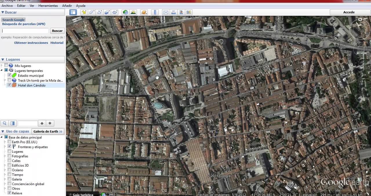Viewport: 371px width, 196px height.
Task: Add a path tool
Action: [99, 12]
